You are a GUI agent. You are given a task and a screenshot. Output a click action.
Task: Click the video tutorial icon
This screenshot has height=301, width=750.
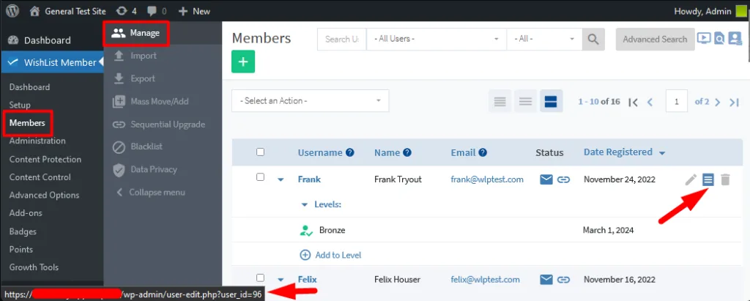[x=704, y=39]
